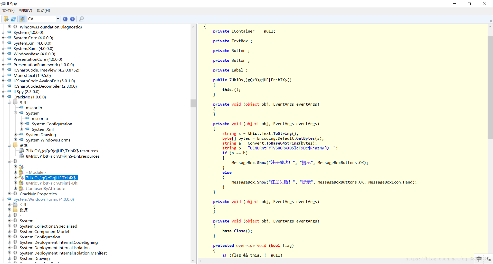Click the 引用 folder icon under CrackMe

click(x=15, y=102)
